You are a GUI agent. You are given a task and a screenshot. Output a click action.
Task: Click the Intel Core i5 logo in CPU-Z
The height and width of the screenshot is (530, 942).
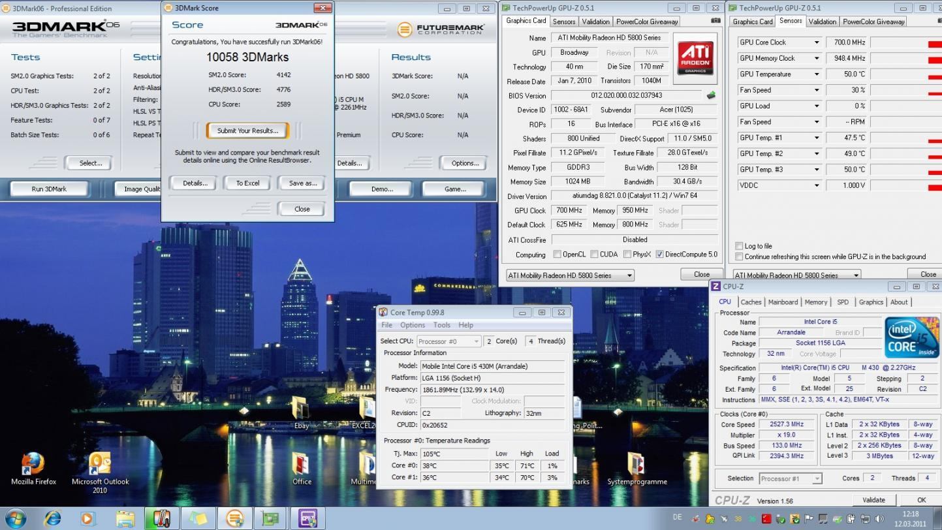click(911, 337)
